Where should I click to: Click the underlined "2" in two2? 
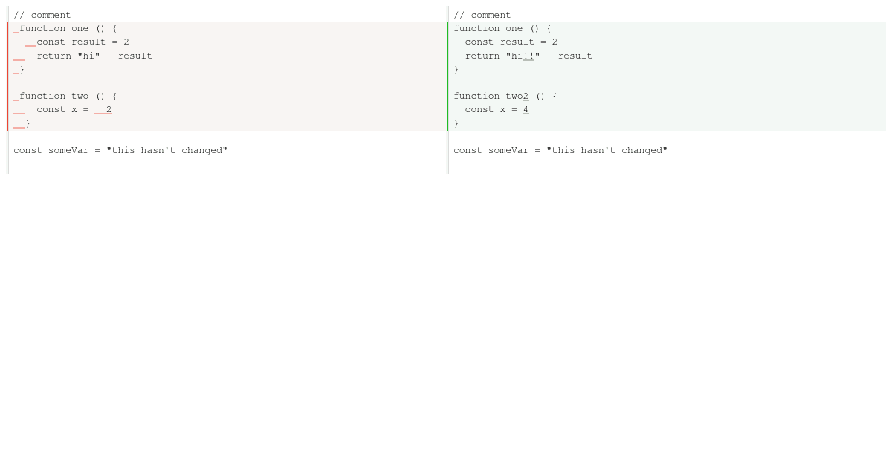point(526,96)
